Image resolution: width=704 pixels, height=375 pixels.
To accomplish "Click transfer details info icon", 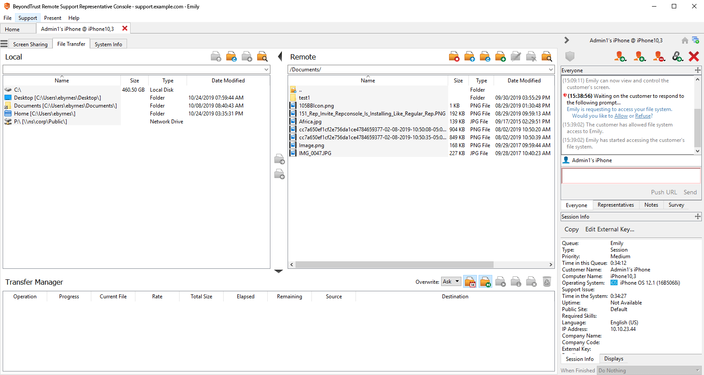I will (x=516, y=282).
